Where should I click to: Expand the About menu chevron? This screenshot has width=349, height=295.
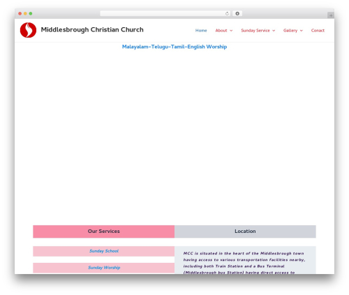tap(231, 31)
